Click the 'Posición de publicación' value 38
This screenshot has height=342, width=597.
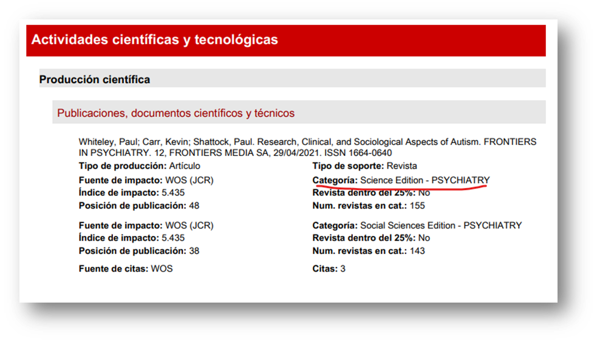coord(193,250)
